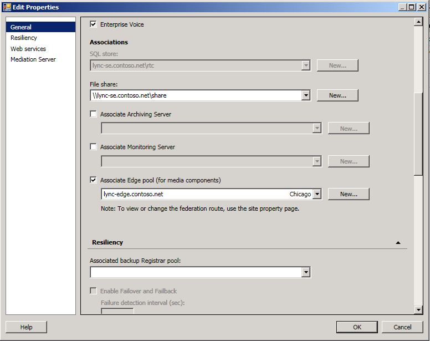Click the vertical scrollbar thumb
The width and height of the screenshot is (430, 341).
click(x=418, y=134)
